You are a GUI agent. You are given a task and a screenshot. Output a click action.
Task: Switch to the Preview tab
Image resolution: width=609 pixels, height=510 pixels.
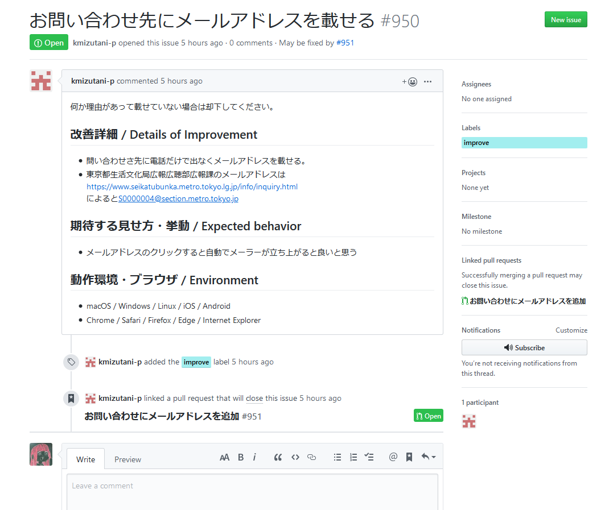pos(128,459)
